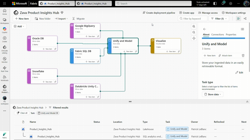Open the lineage view icon
250x140 pixels.
point(245,19)
